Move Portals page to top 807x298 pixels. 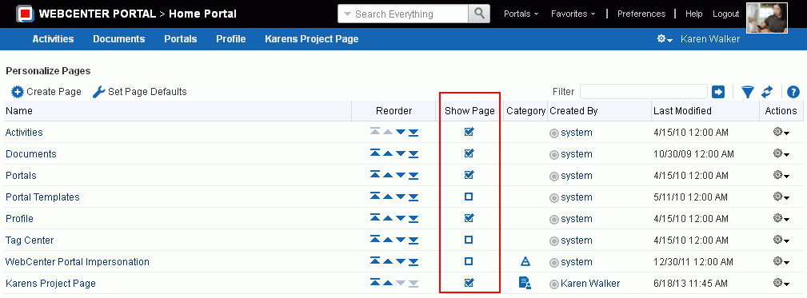click(x=375, y=175)
